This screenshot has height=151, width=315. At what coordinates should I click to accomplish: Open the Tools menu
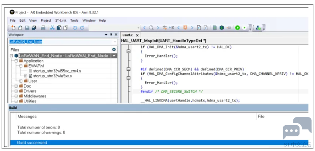click(x=74, y=20)
